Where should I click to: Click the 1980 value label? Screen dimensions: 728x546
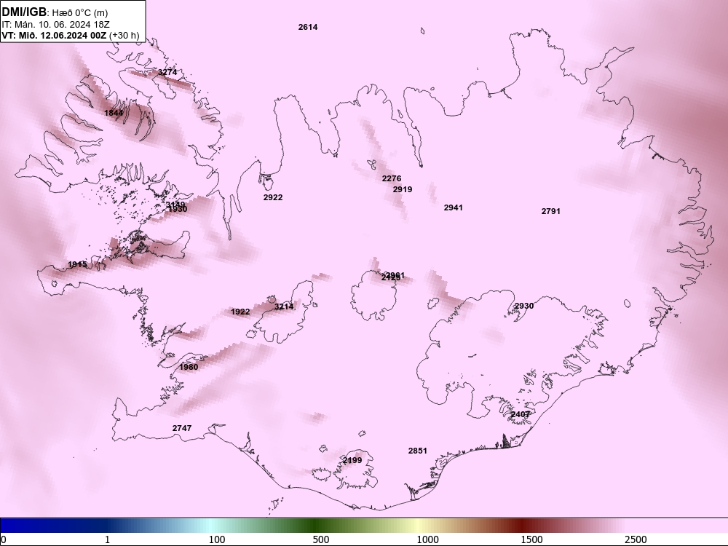point(189,367)
